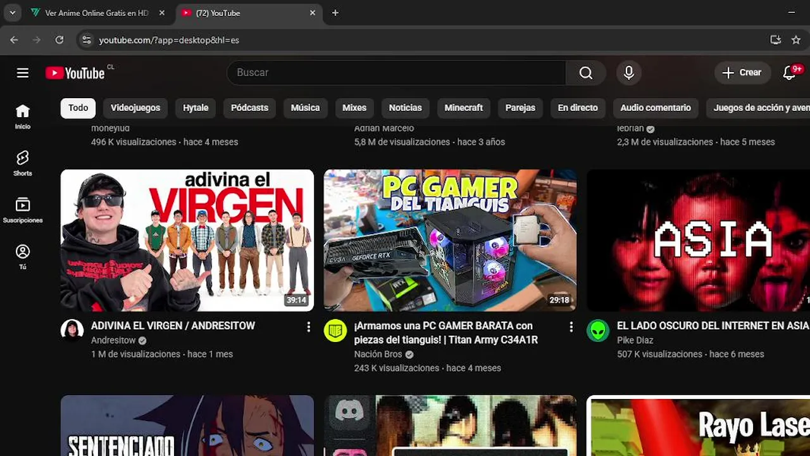This screenshot has height=456, width=810.
Task: Open options menu for ADIVINA EL VIRGEN video
Action: pyautogui.click(x=308, y=327)
